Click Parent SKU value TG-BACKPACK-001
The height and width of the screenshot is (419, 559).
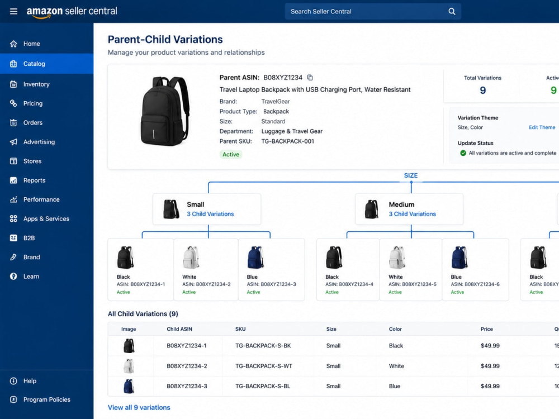[288, 141]
